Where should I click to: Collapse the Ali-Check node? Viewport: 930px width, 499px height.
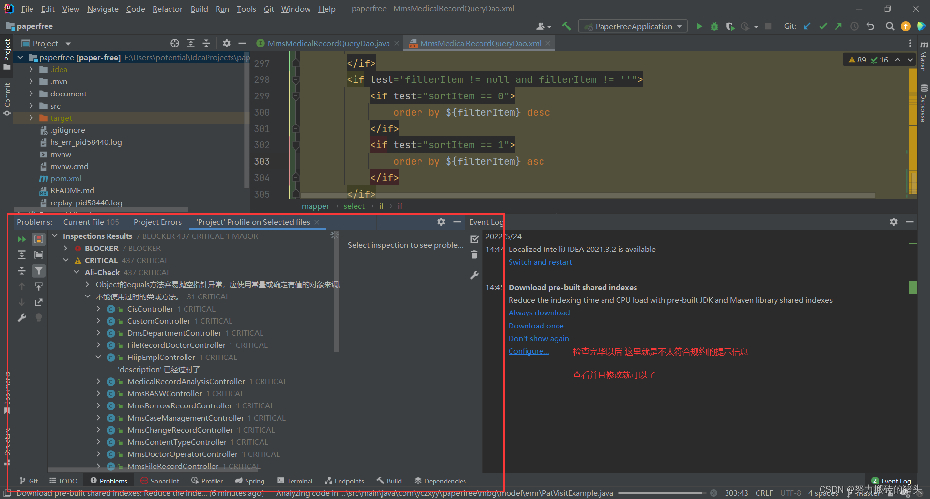[77, 272]
